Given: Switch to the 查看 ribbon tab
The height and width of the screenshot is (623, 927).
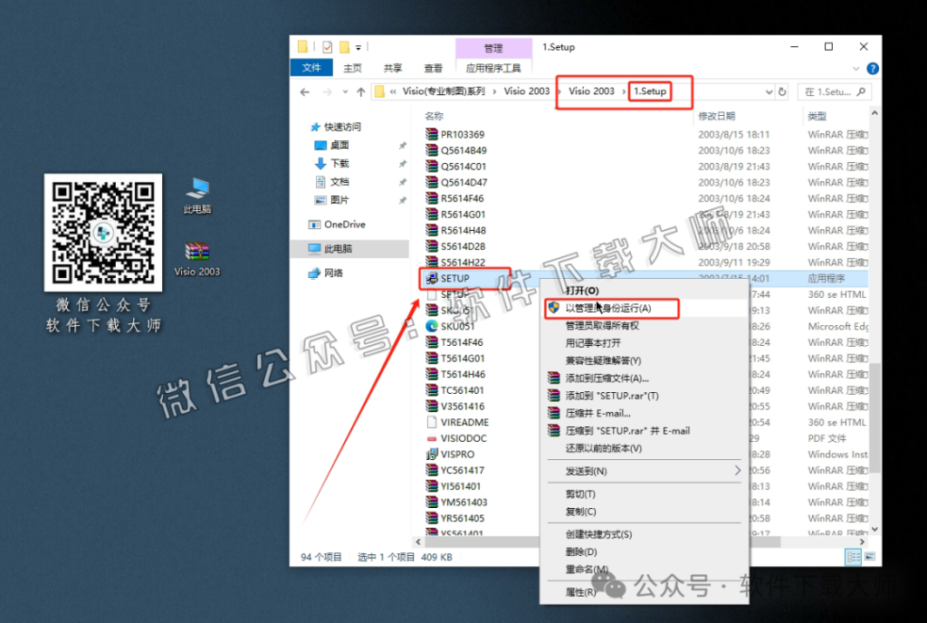Looking at the screenshot, I should 433,67.
